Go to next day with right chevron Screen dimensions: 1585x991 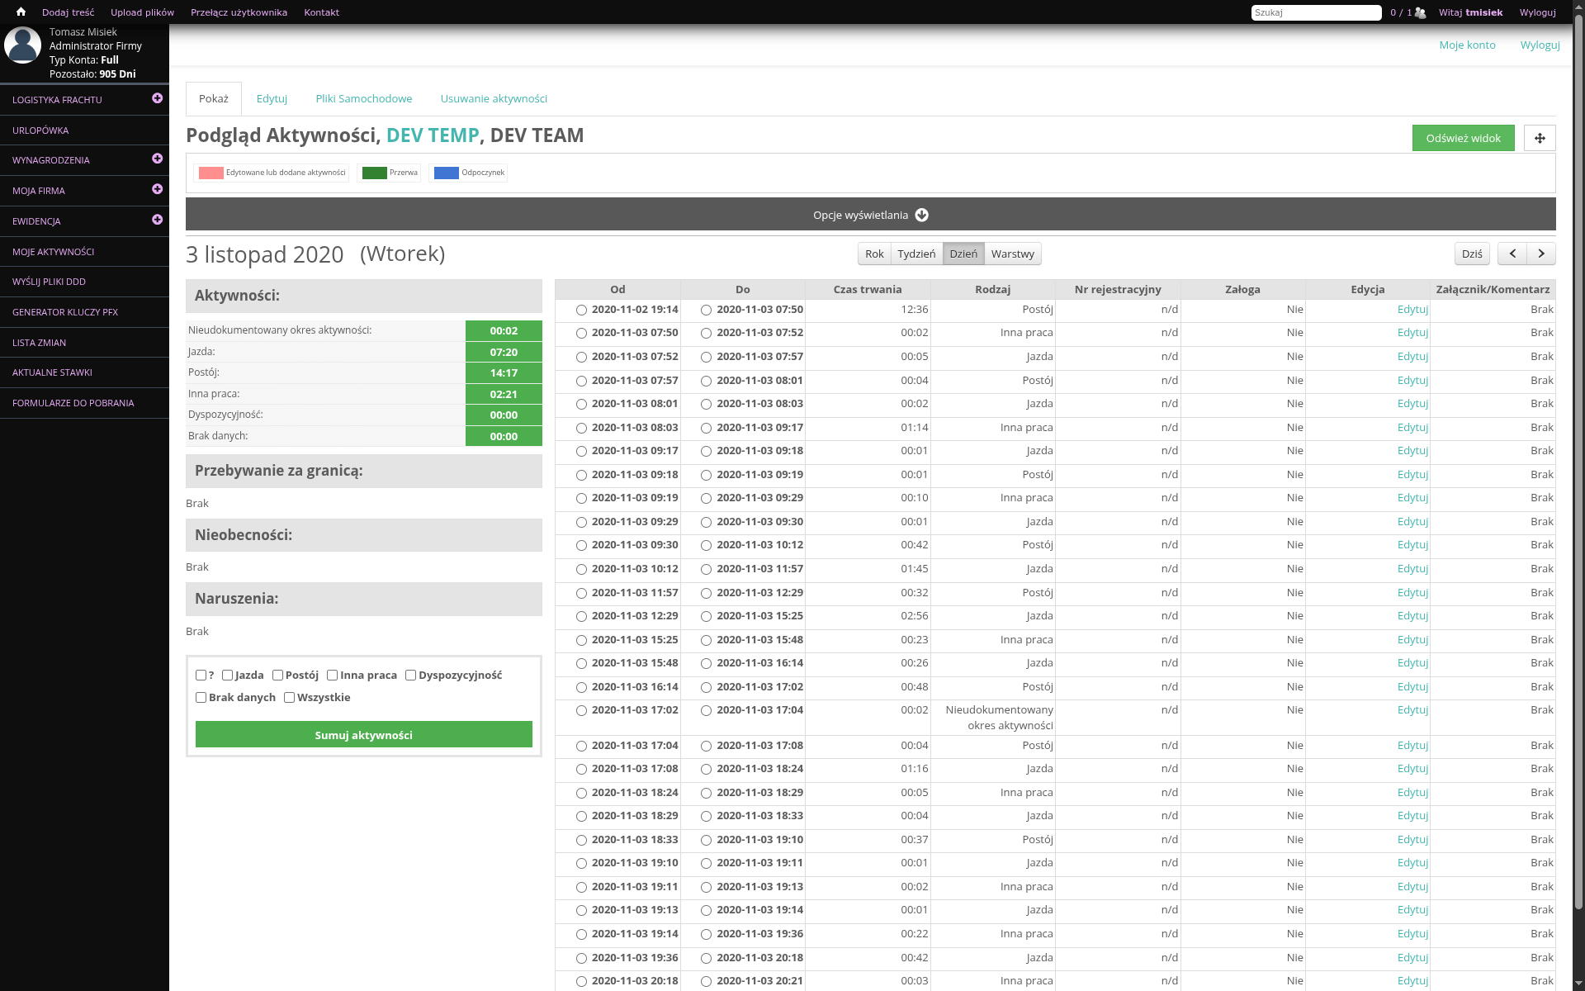1540,254
